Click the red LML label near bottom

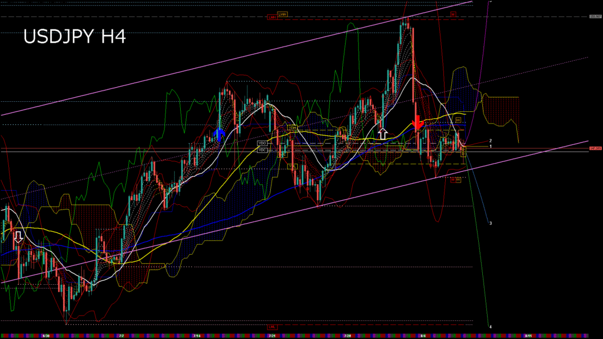tap(271, 326)
